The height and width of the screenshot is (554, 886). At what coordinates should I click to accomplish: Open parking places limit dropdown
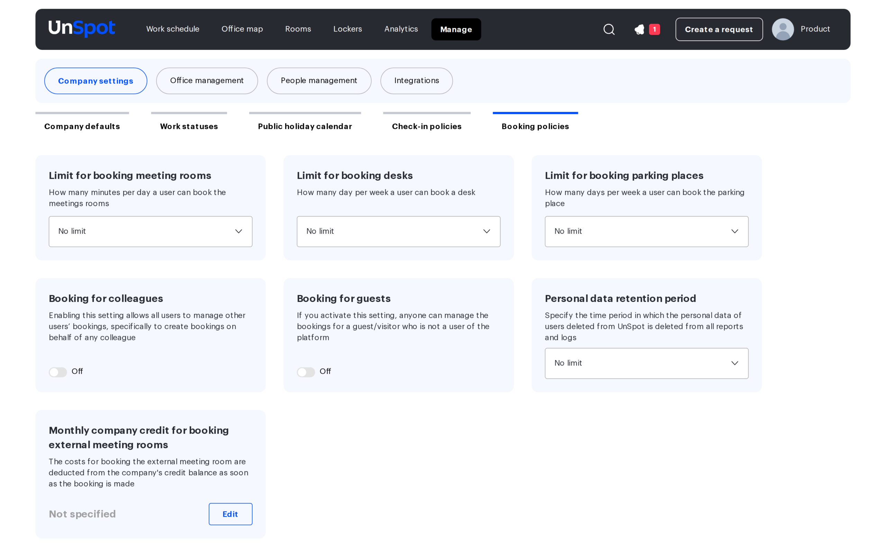pos(647,231)
